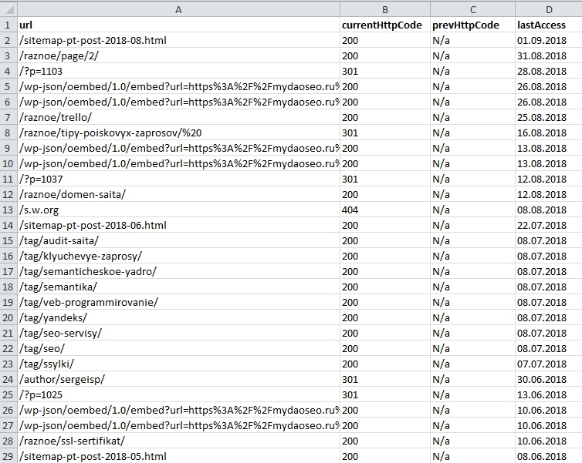
Task: Click date cell 08.06.2018
Action: tap(549, 456)
